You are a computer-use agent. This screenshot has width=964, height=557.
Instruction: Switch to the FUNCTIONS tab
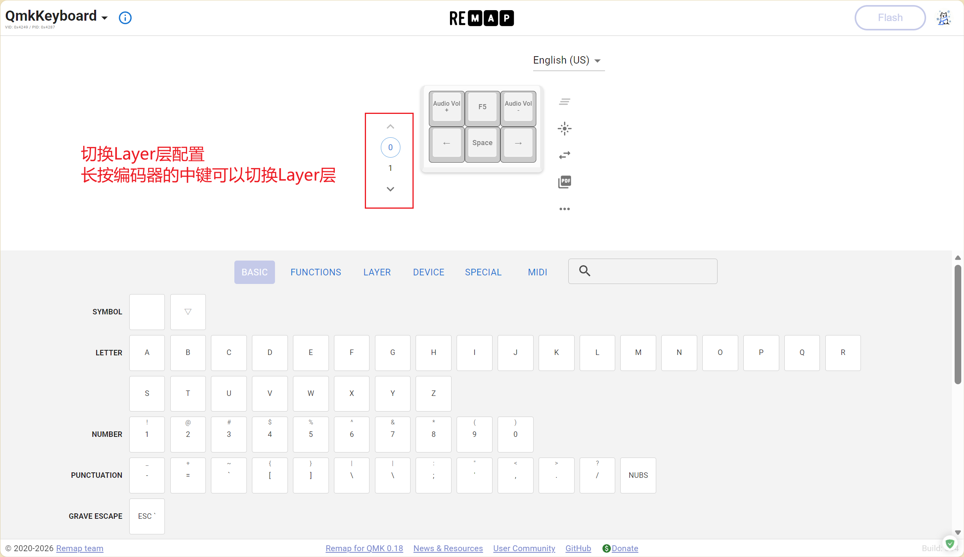pos(316,272)
